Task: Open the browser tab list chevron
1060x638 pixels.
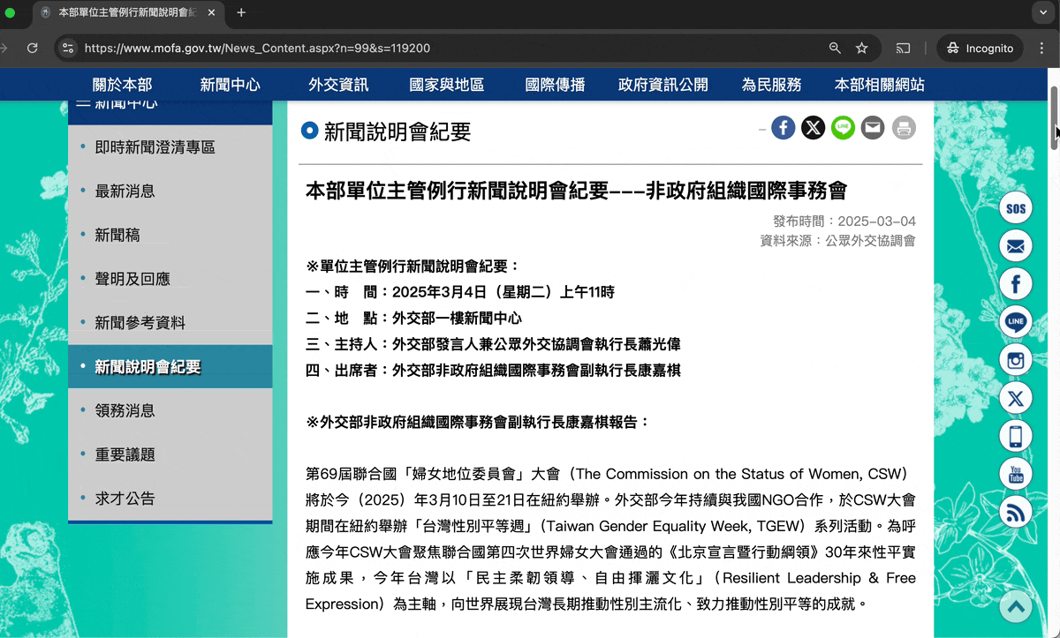Action: point(1044,12)
